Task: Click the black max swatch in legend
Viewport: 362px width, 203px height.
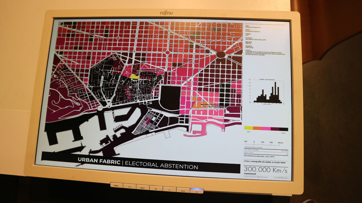Action: point(284,129)
